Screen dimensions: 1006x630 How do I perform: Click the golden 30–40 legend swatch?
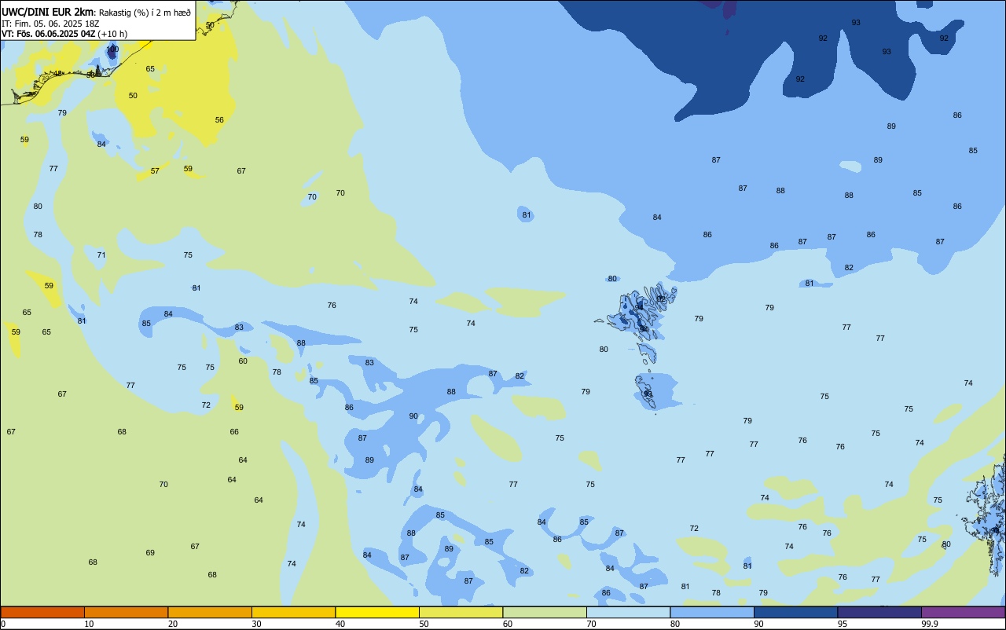click(x=293, y=612)
